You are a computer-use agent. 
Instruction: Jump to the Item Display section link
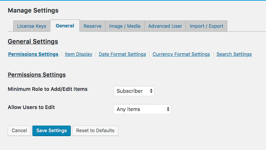[x=78, y=54]
